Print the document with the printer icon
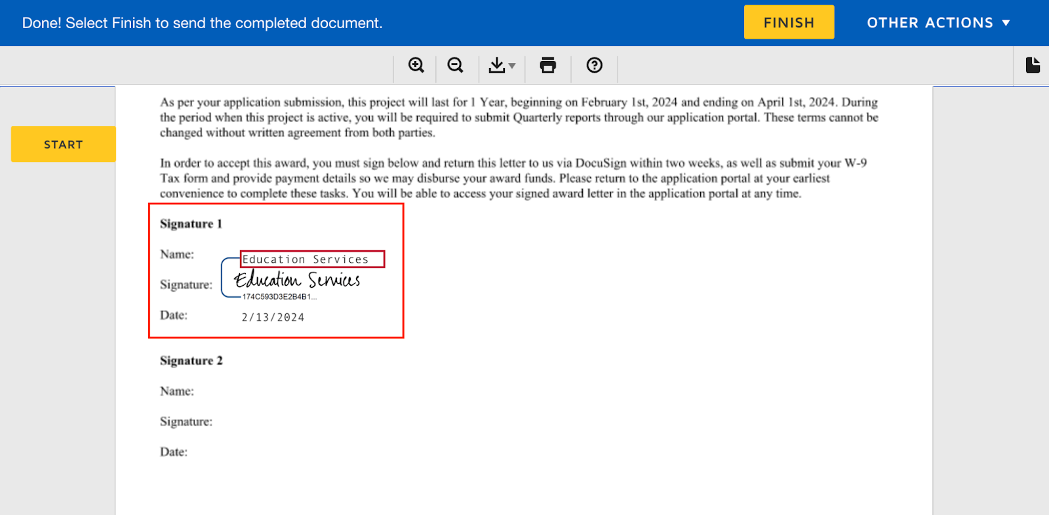The height and width of the screenshot is (515, 1049). tap(547, 65)
